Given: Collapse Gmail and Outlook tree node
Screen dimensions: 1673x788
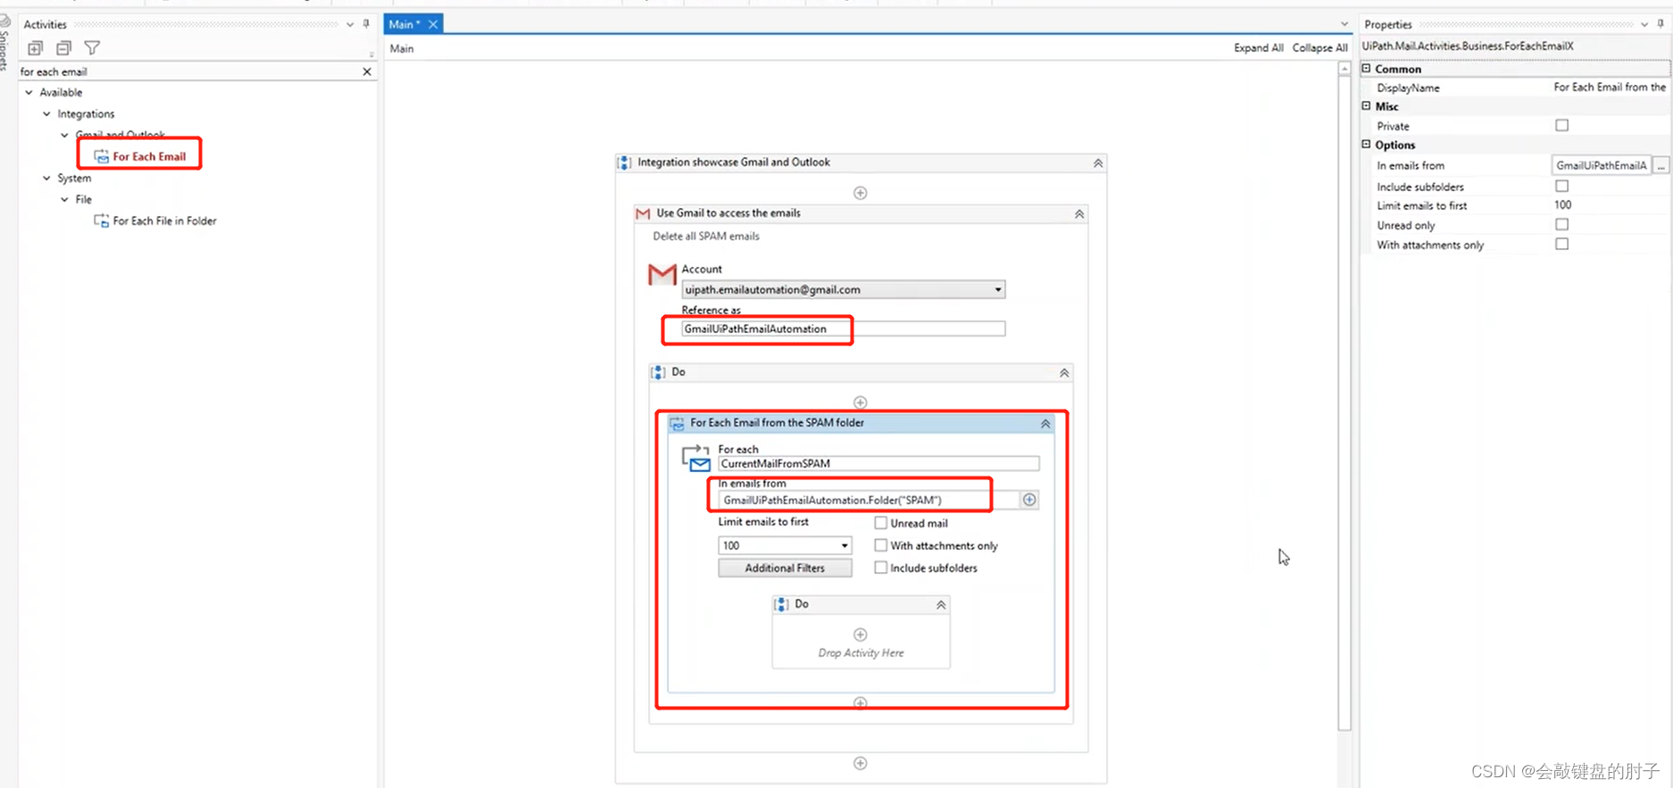Looking at the screenshot, I should pyautogui.click(x=64, y=136).
